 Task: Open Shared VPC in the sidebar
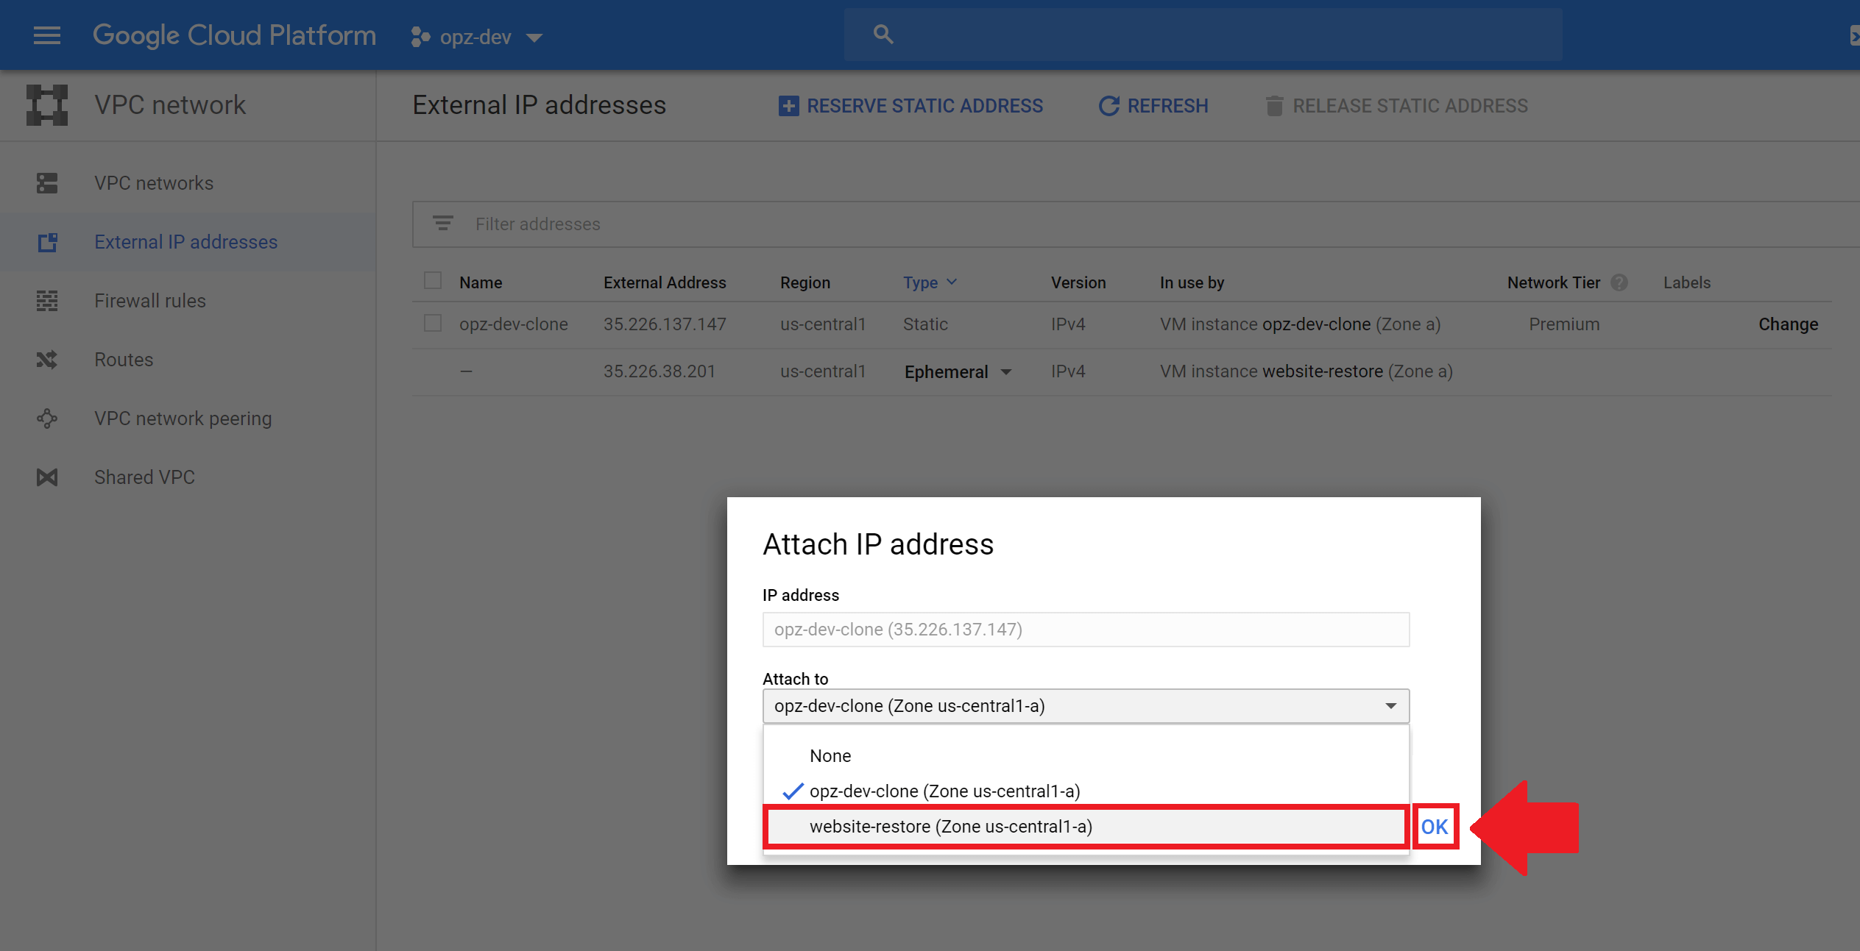click(x=144, y=477)
